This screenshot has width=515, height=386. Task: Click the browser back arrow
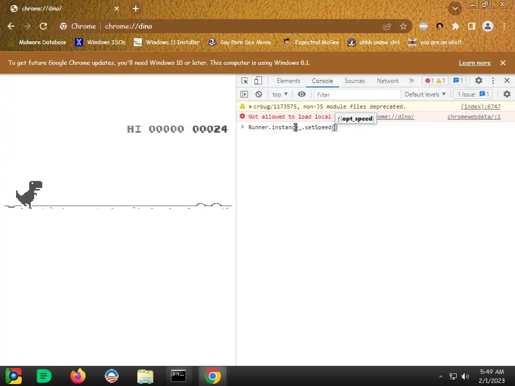pyautogui.click(x=11, y=26)
